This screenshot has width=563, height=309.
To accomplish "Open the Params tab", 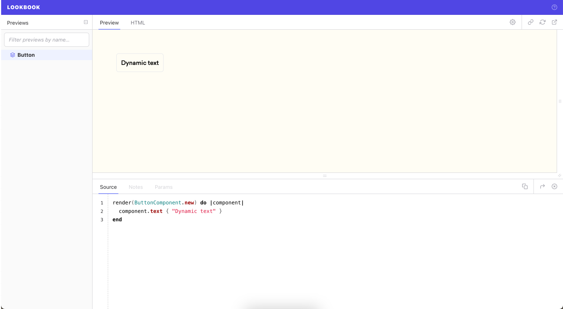I will click(164, 187).
